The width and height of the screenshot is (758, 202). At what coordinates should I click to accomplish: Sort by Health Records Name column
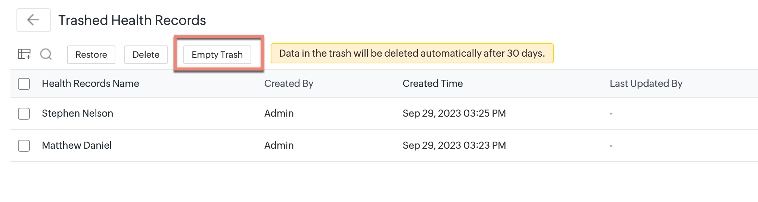tap(90, 83)
